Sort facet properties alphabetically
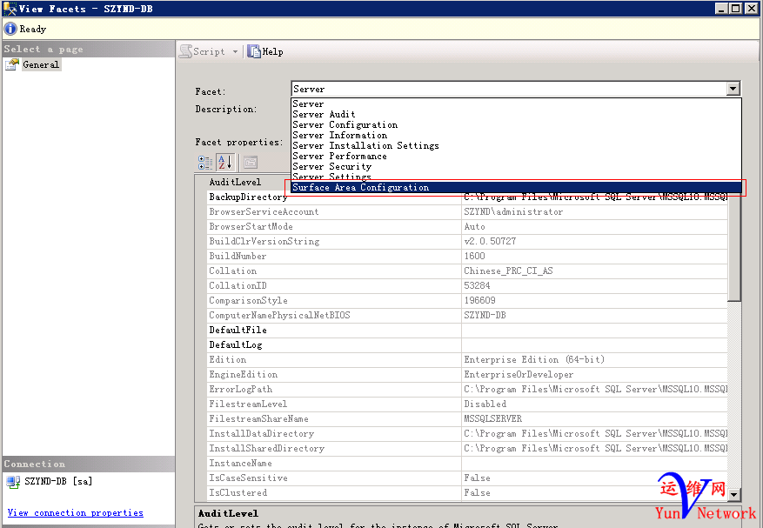 [225, 163]
